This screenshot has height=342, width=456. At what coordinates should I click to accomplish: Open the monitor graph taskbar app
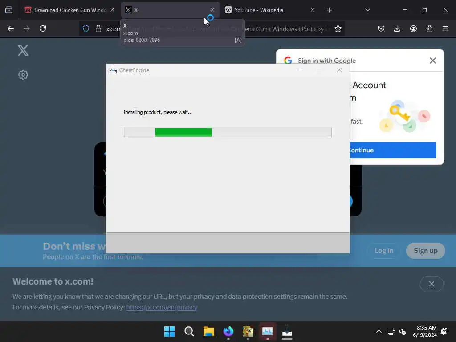coord(268,331)
